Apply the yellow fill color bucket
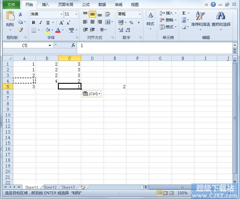 pyautogui.click(x=47, y=30)
